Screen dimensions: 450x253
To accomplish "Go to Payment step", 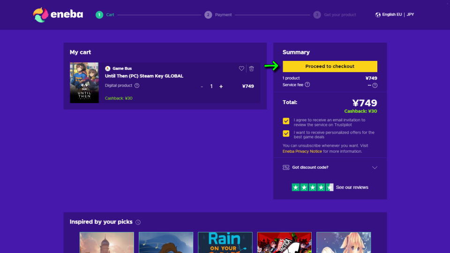I will 218,15.
